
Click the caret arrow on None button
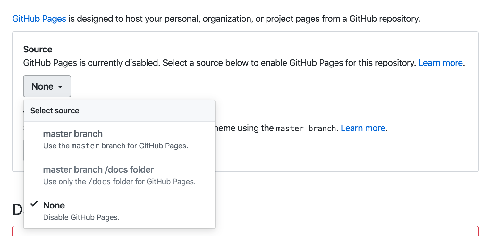60,87
